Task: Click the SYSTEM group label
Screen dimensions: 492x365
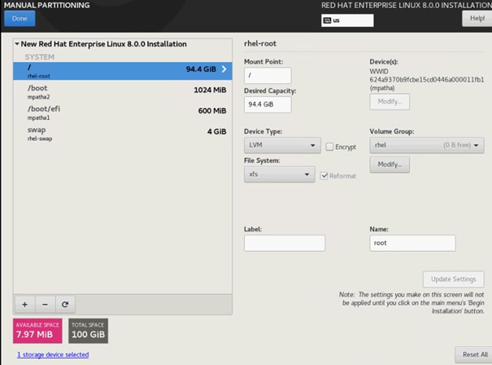Action: 40,57
